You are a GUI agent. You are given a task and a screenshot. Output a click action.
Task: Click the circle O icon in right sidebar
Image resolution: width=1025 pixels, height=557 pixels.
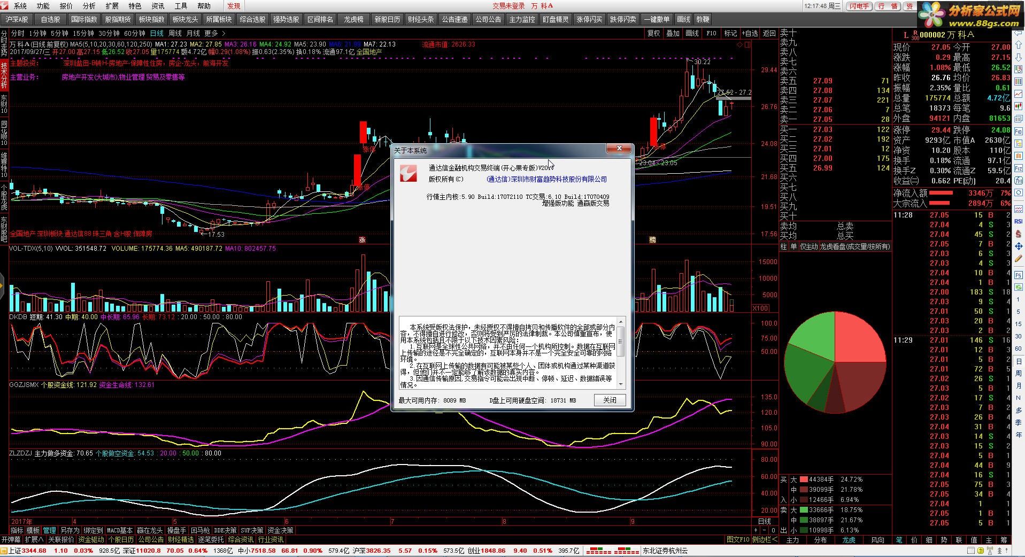[x=1018, y=192]
